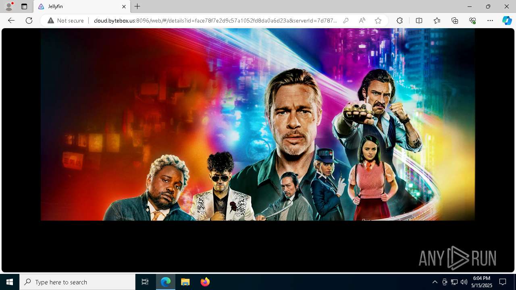The image size is (516, 290).
Task: Open the Collections icon
Action: [455, 21]
